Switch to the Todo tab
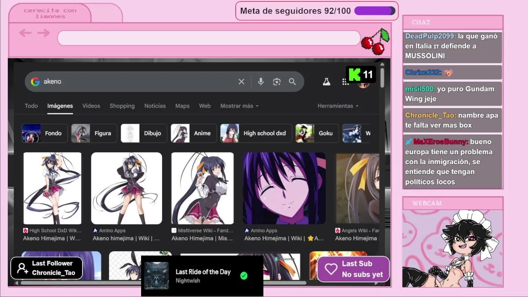 pos(31,106)
